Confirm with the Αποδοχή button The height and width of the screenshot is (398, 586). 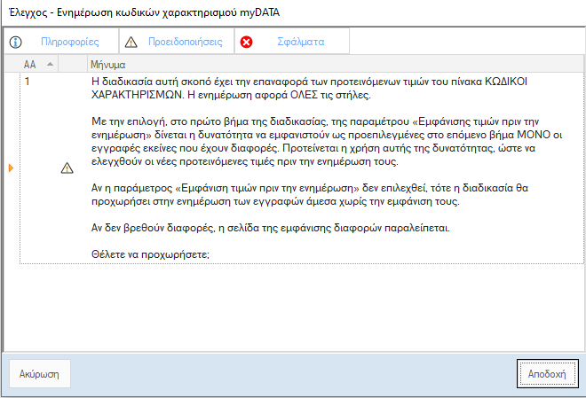coord(548,374)
